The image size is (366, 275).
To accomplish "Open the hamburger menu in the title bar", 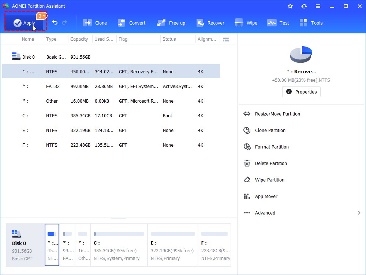I will click(x=318, y=6).
